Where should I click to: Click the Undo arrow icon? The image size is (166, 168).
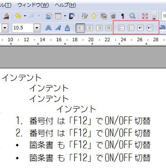[18, 16]
